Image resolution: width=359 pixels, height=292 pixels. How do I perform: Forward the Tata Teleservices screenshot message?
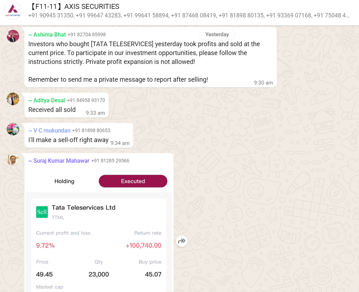(182, 241)
